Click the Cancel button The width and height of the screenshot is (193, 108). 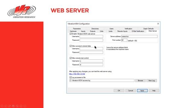click(131, 91)
